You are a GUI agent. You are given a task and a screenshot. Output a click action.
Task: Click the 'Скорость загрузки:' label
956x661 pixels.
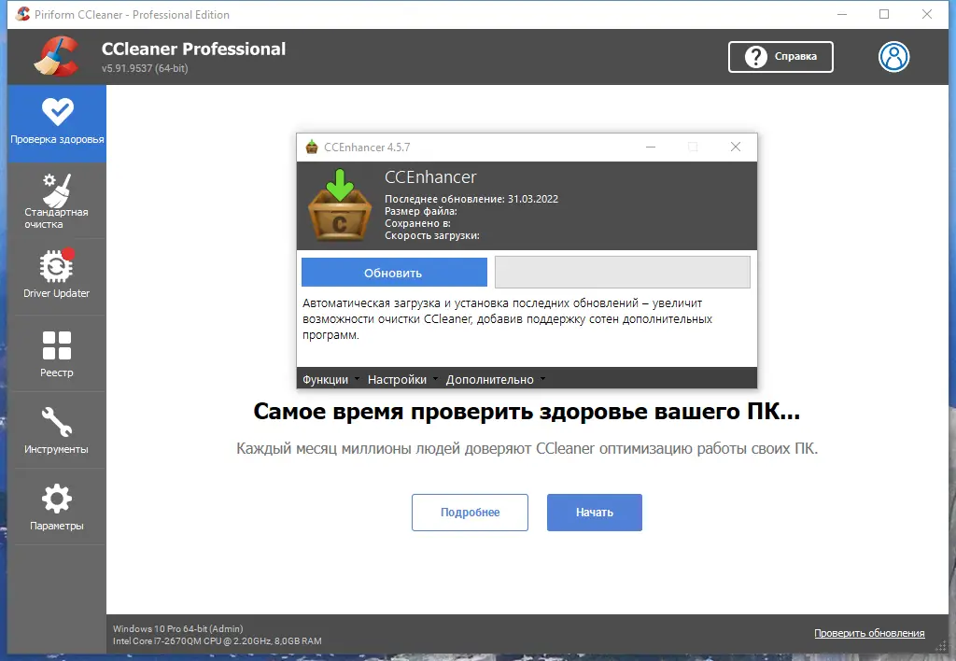tap(431, 235)
